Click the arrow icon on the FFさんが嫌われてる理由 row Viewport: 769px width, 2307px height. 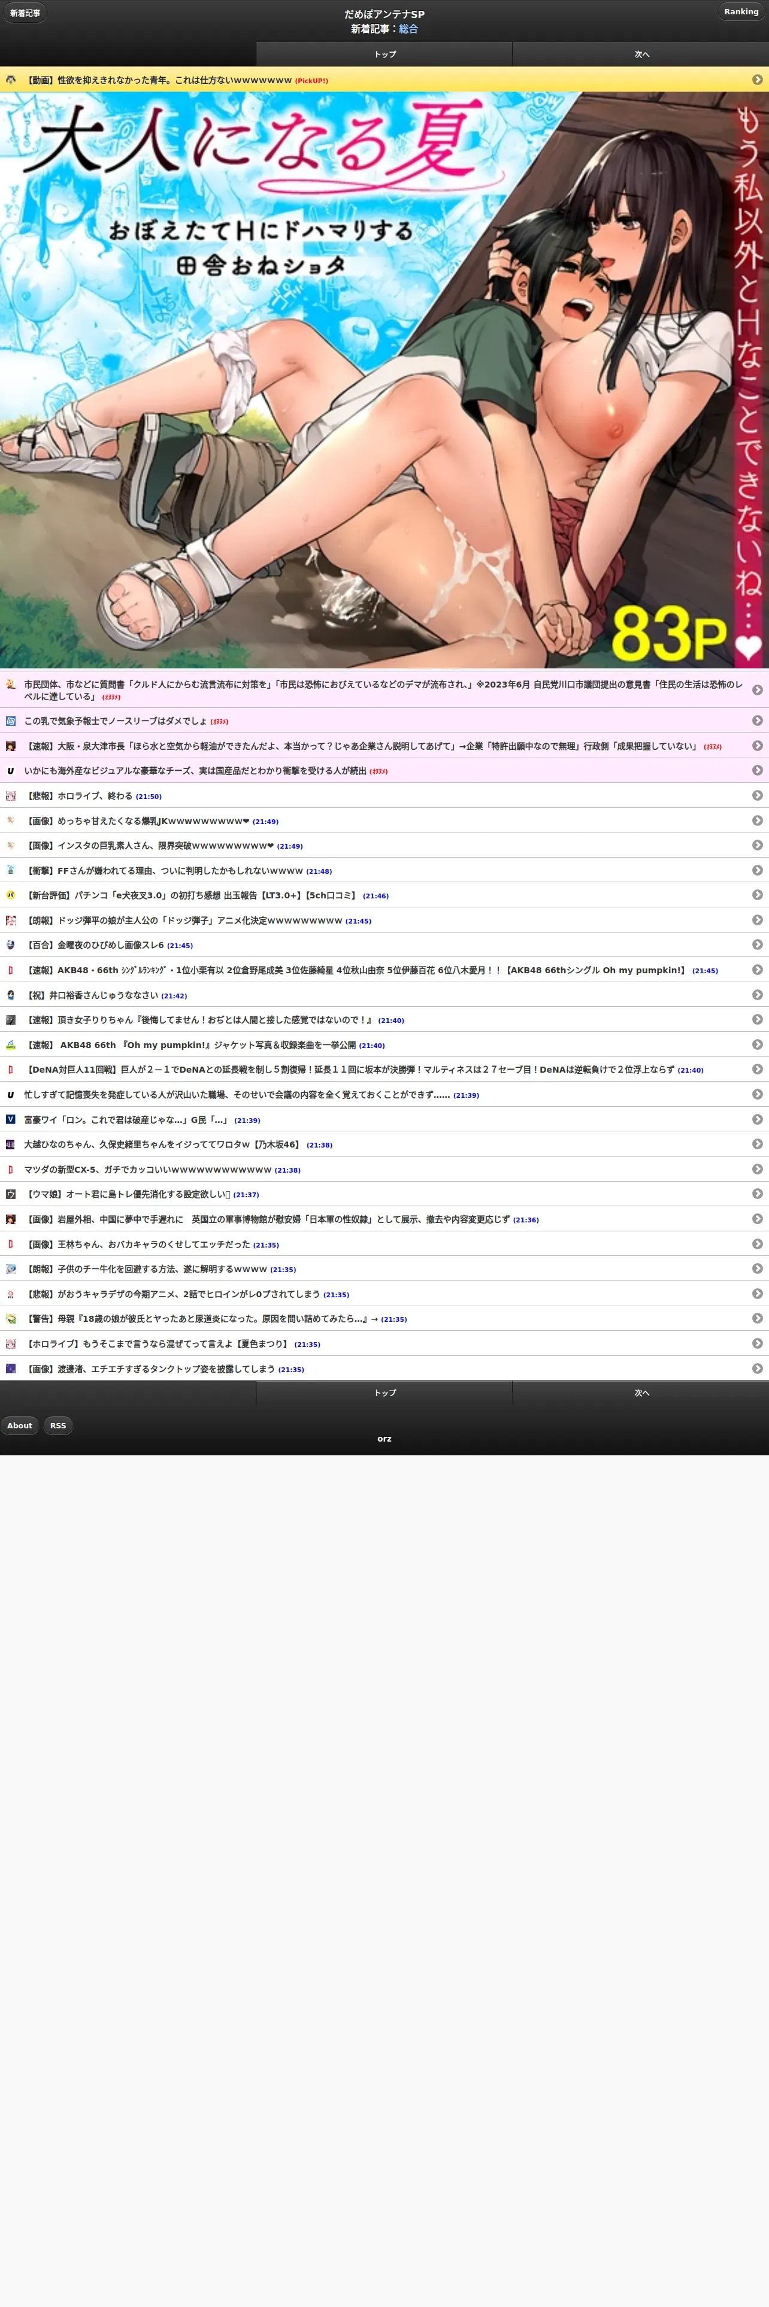(x=758, y=870)
